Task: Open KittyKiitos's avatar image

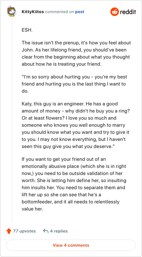Action: (12, 12)
